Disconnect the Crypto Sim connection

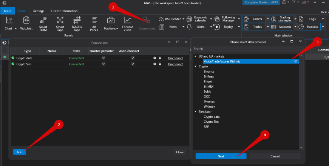(x=175, y=64)
